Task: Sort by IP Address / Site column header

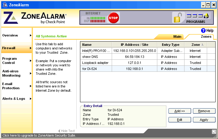Action: [x=134, y=45]
